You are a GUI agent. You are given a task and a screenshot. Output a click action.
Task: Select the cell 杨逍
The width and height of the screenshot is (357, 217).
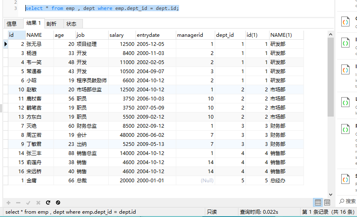(x=40, y=53)
